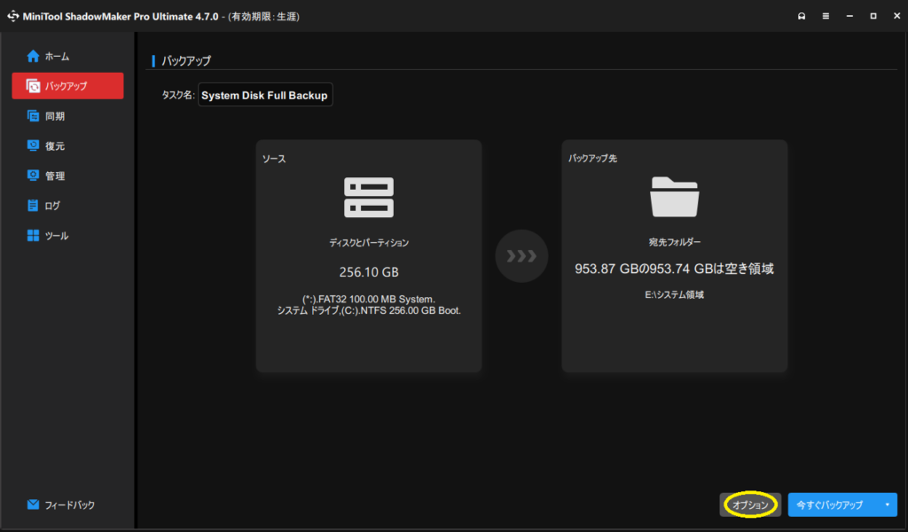The image size is (908, 532).
Task: Minimize the ShadowMaker window
Action: [849, 16]
